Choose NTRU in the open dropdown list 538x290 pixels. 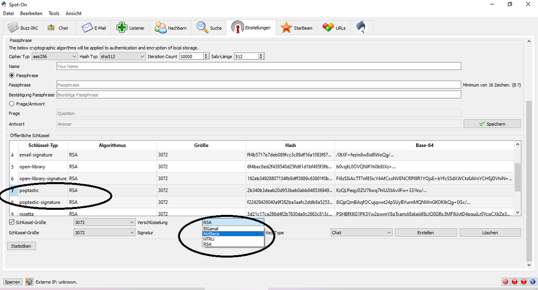tap(233, 239)
